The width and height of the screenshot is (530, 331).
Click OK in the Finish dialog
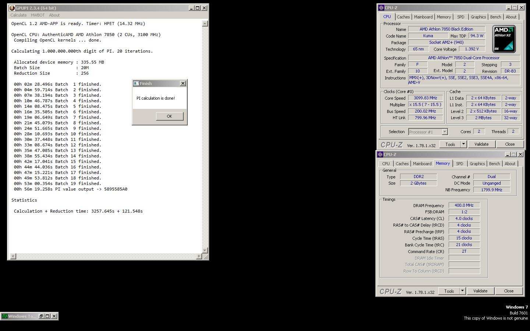point(169,116)
